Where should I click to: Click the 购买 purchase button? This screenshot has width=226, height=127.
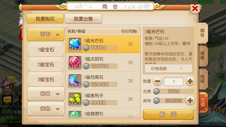168,114
